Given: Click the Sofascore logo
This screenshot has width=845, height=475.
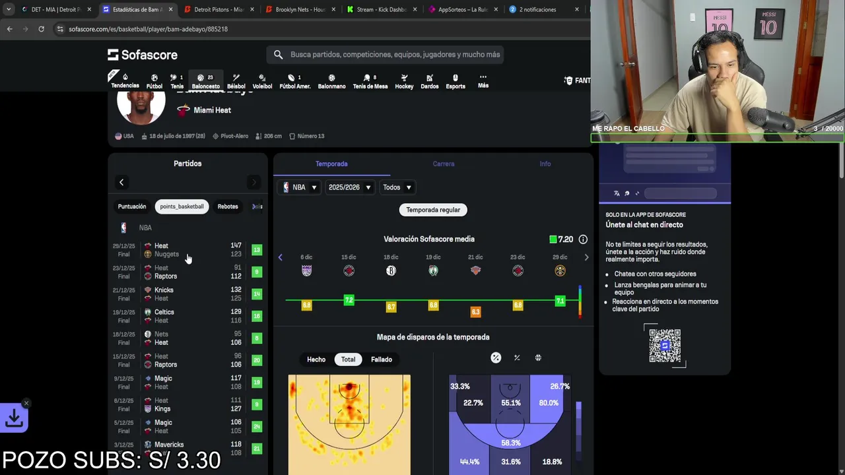Looking at the screenshot, I should click(143, 55).
